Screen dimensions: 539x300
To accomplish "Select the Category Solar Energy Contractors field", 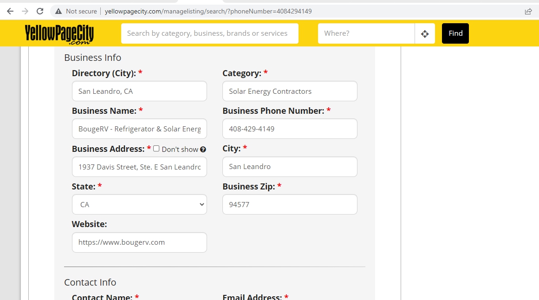I will 290,91.
